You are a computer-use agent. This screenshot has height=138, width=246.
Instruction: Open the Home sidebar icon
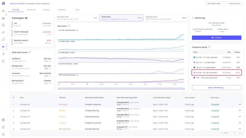(x=3, y=11)
